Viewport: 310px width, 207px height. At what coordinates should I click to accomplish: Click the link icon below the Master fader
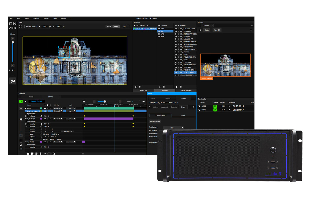(13, 81)
